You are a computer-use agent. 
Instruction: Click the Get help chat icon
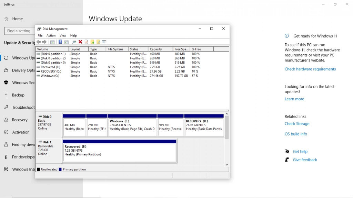[x=287, y=151]
